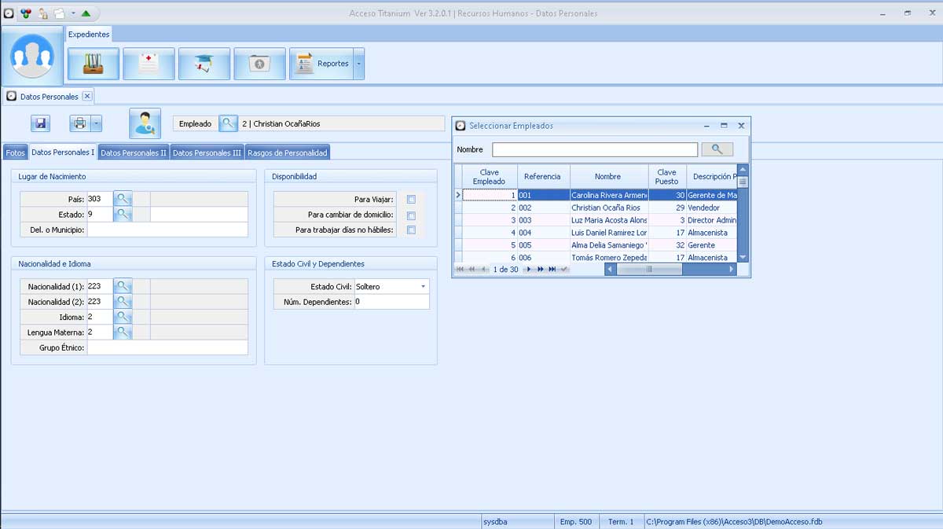Click the magnifier next to Empleado
943x529 pixels.
point(228,123)
